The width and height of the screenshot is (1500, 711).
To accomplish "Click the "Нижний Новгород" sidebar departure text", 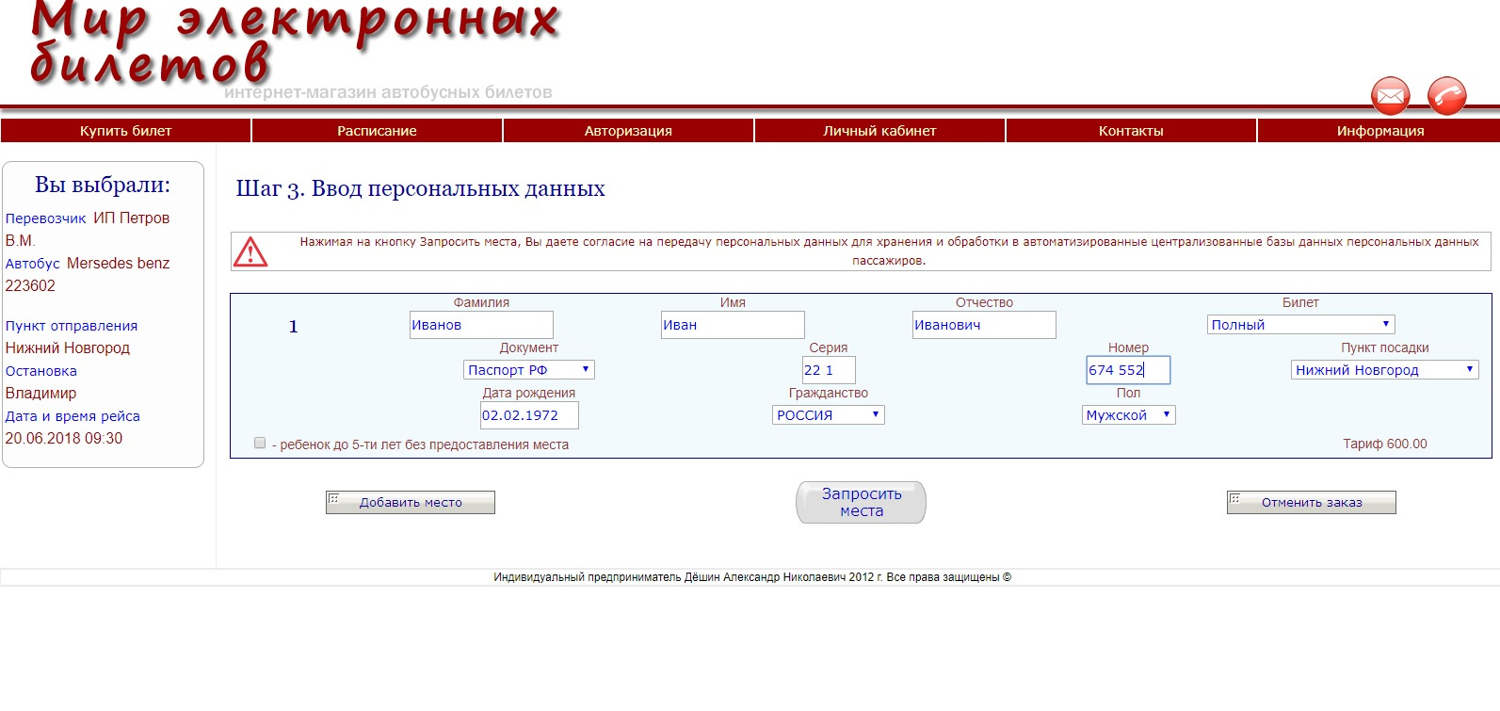I will 68,348.
